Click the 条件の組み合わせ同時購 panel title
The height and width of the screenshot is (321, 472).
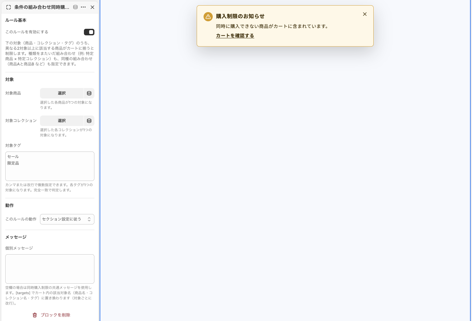click(x=42, y=7)
